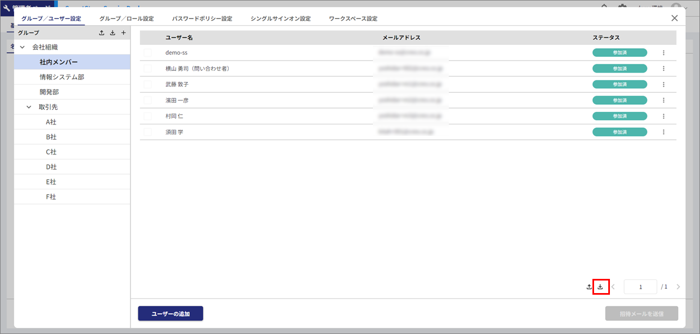Open the more options menu for 須田 学

pos(663,132)
